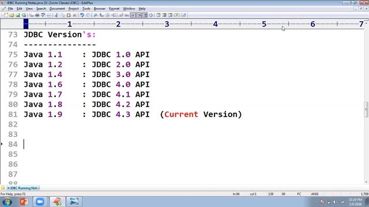Click 'Java 1.2' on line 76

pos(43,64)
